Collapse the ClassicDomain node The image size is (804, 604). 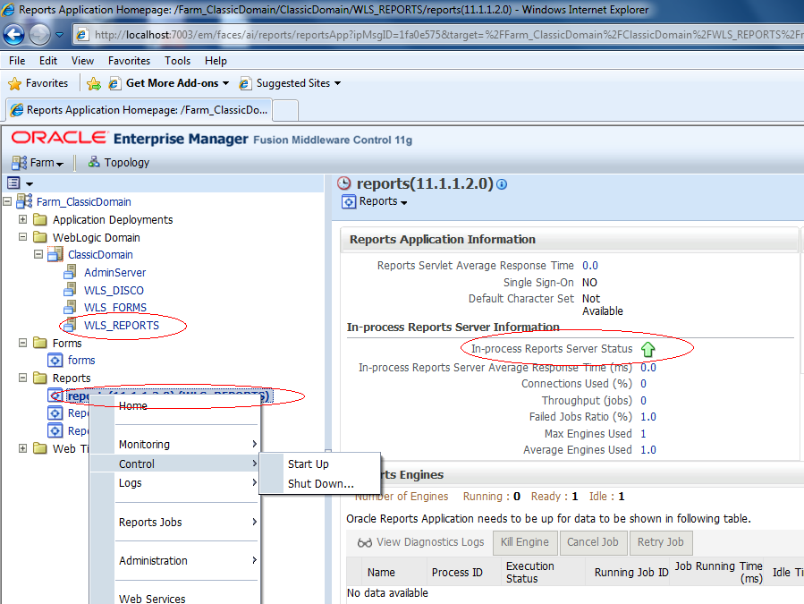[38, 254]
